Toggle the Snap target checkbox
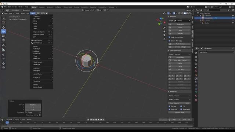 (x=181, y=109)
